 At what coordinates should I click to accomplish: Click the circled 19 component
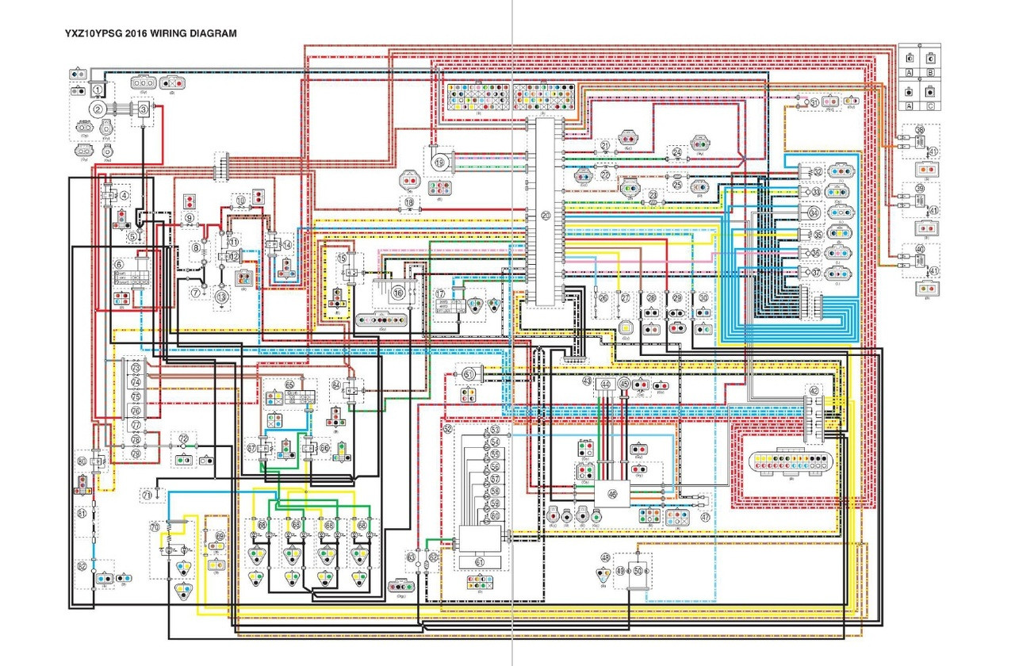point(440,162)
